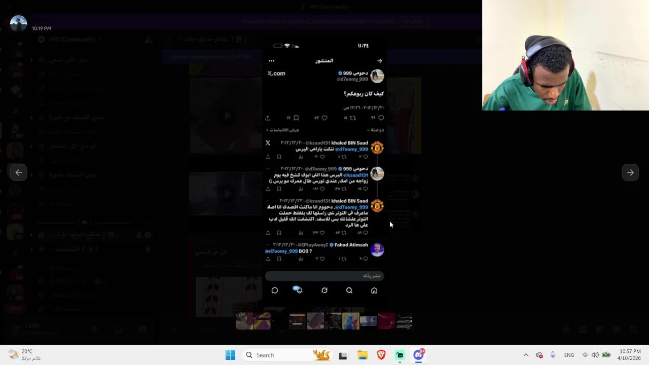The height and width of the screenshot is (365, 649).
Task: Repost دحومي reply mentioning @ksaad131
Action: [344, 189]
